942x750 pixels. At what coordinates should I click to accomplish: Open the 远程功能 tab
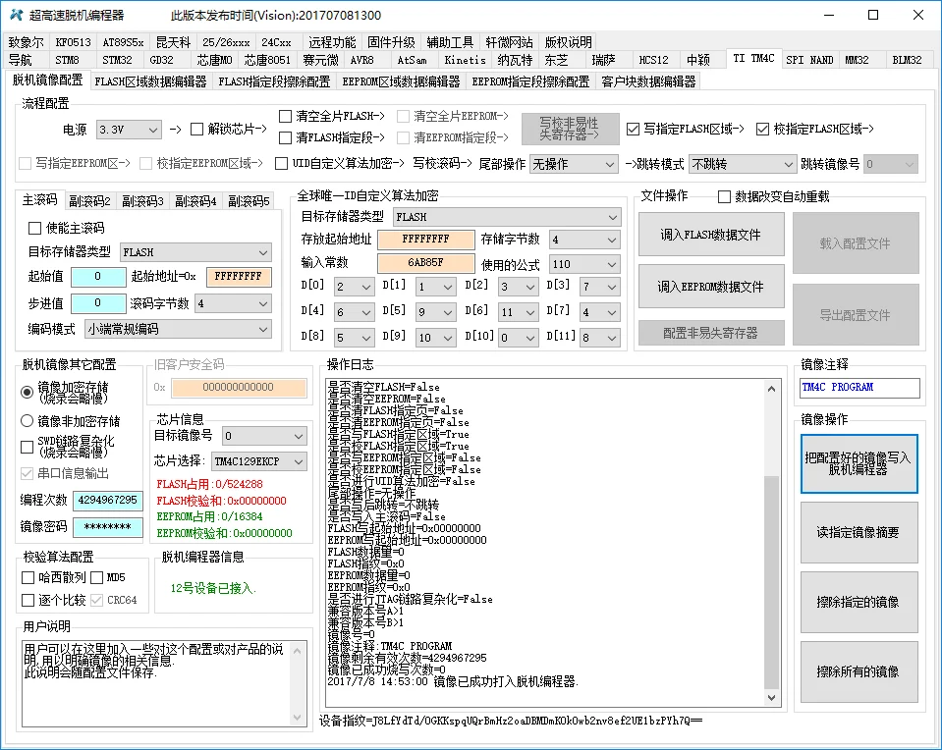332,42
